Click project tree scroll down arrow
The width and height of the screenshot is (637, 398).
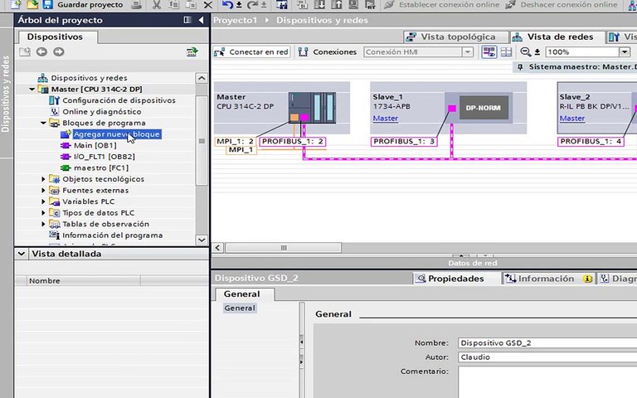[x=202, y=240]
